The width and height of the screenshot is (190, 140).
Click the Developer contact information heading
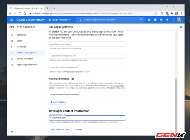point(69,111)
